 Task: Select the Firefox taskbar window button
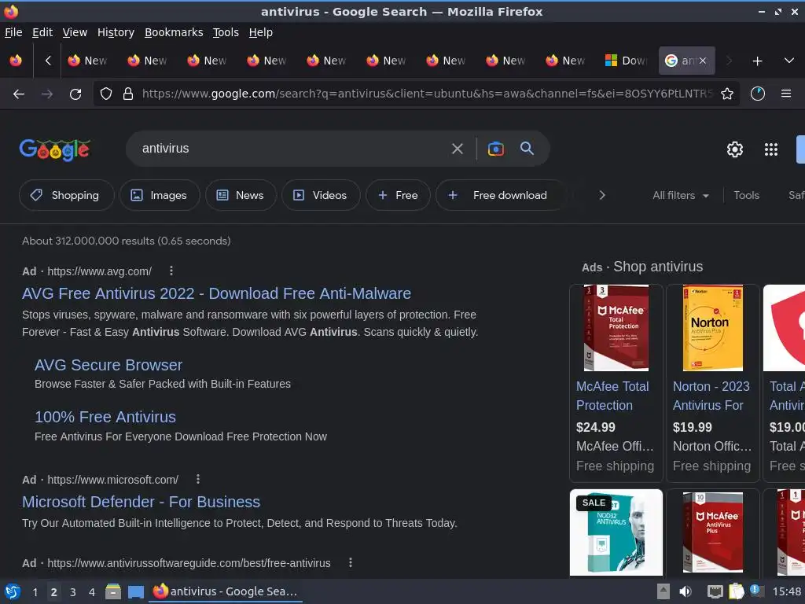[226, 591]
